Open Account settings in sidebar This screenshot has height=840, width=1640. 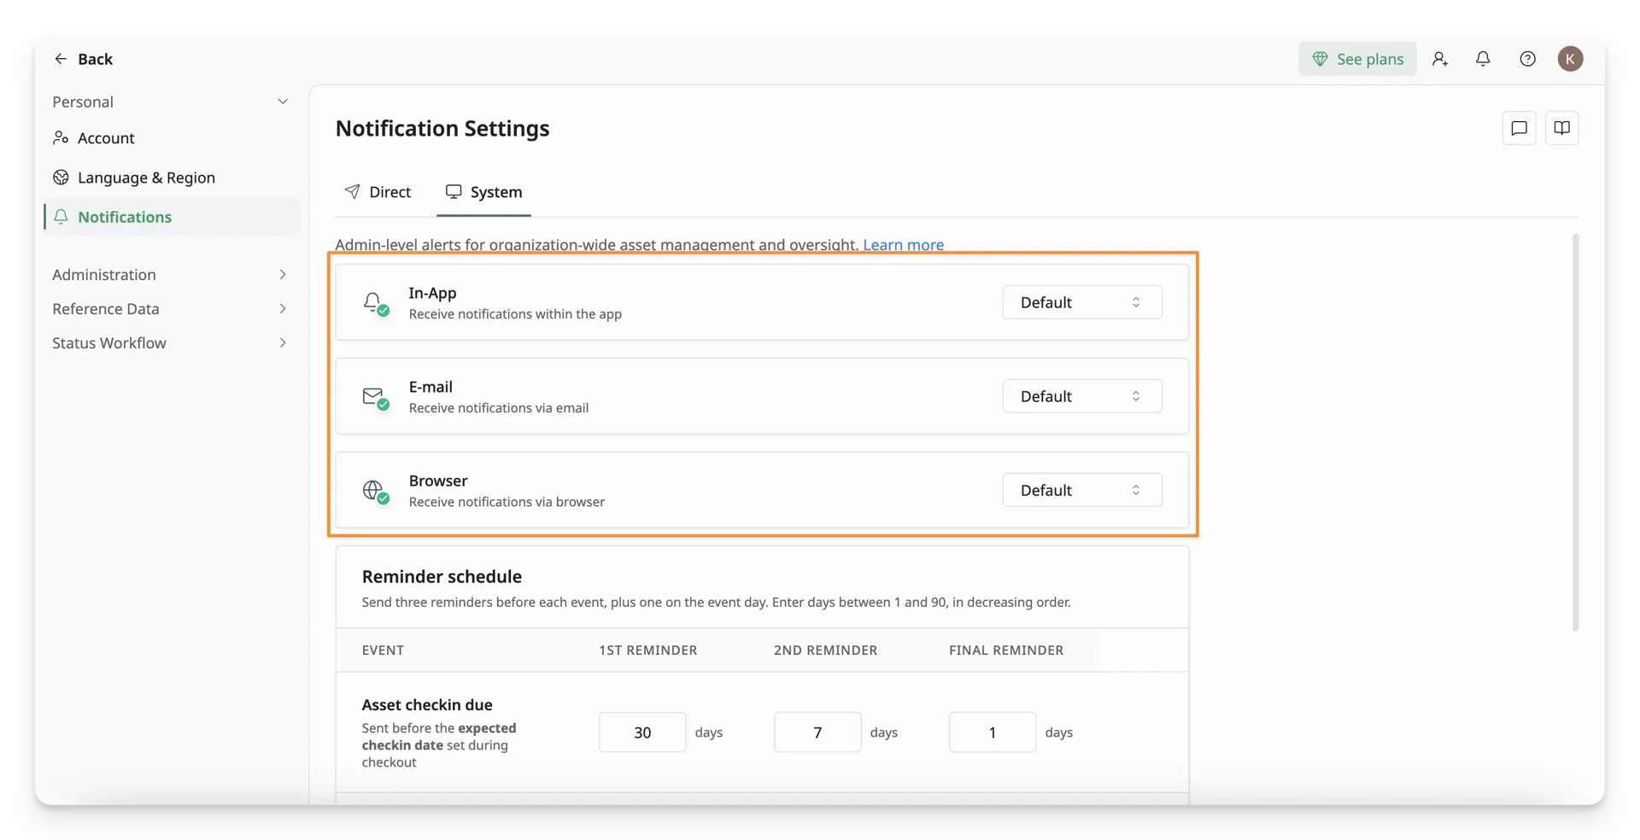click(x=171, y=138)
